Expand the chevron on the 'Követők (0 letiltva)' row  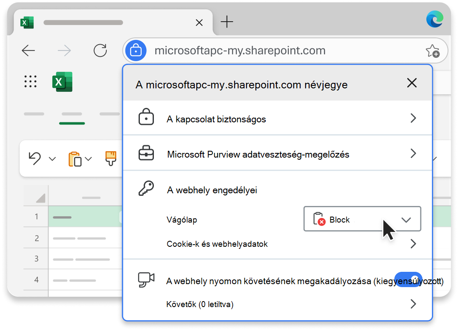[x=413, y=304]
